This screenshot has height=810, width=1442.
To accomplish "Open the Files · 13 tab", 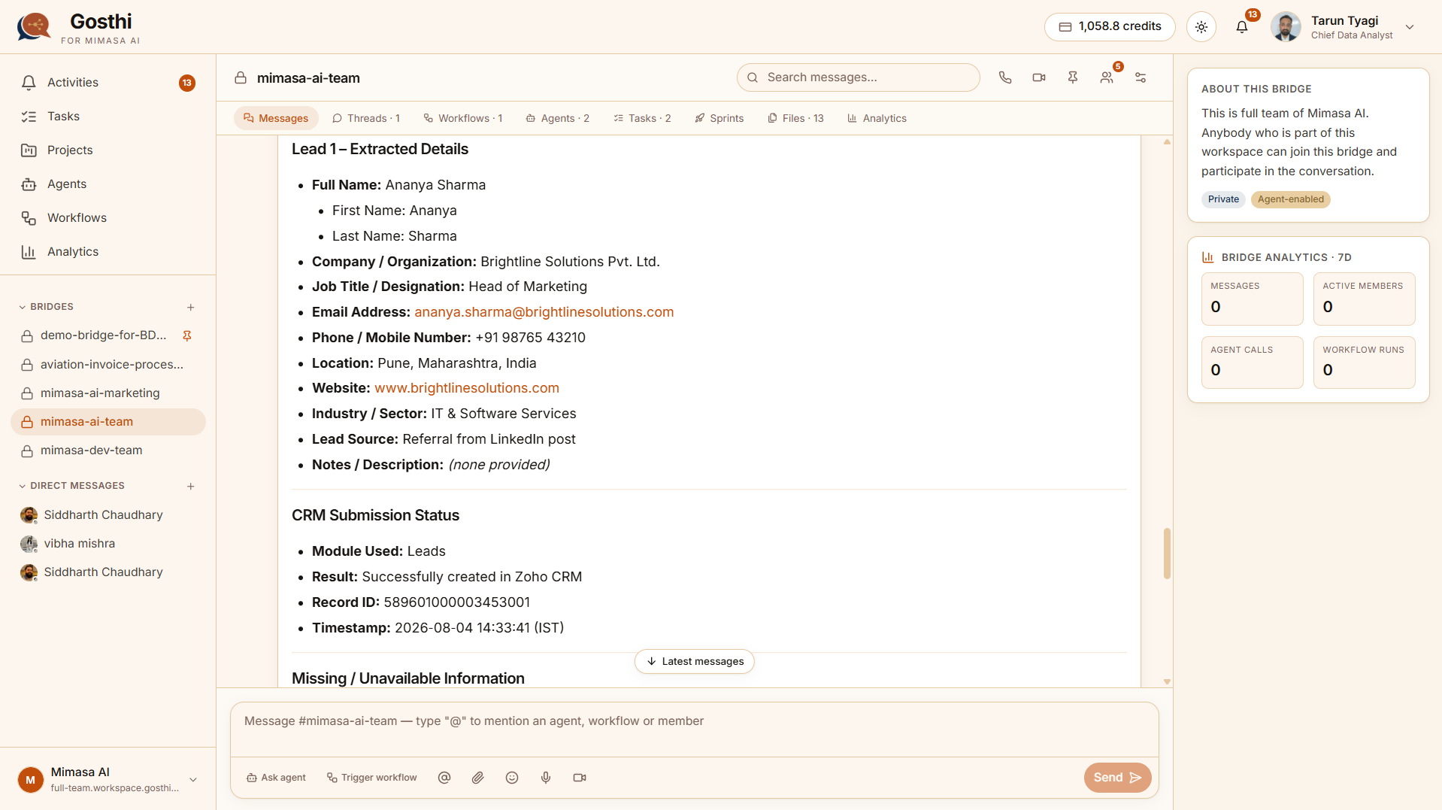I will pos(795,118).
